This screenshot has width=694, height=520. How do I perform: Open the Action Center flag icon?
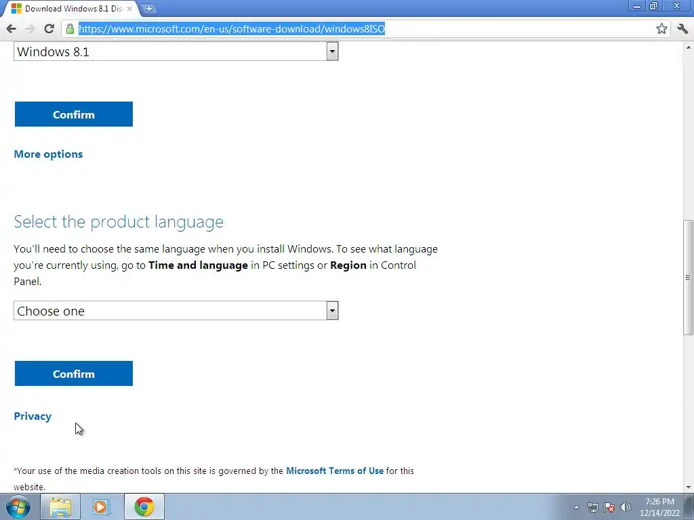click(x=609, y=508)
